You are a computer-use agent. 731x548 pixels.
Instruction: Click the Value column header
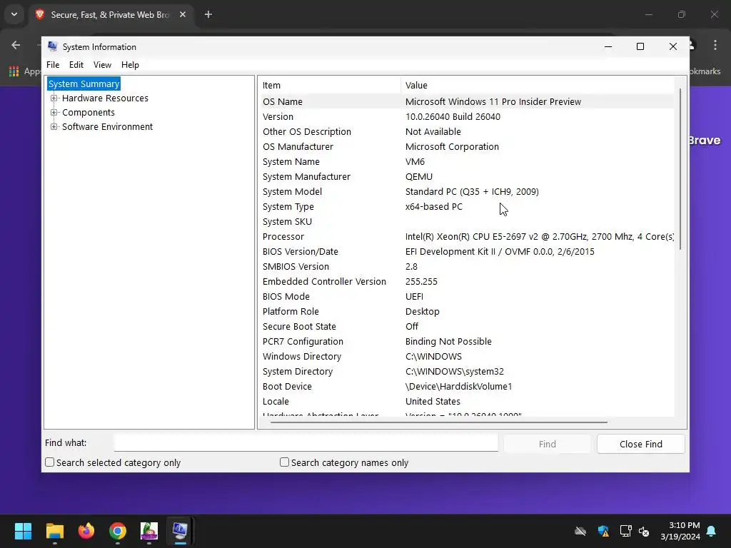tap(537, 86)
